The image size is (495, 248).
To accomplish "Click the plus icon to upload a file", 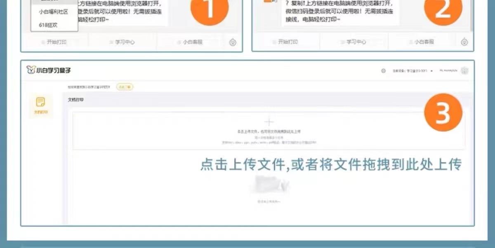I will [x=269, y=122].
